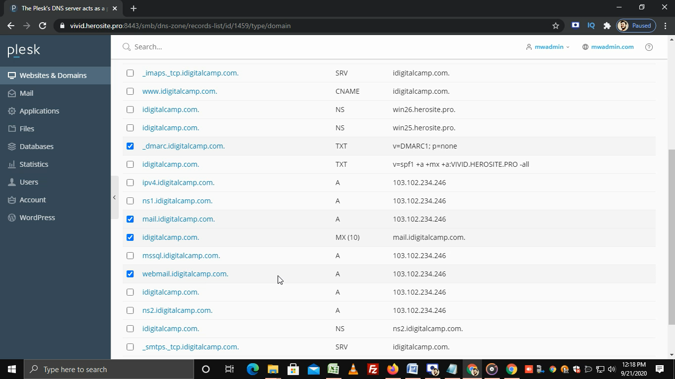Image resolution: width=675 pixels, height=379 pixels.
Task: Open WordPress sidebar item
Action: [x=55, y=218]
